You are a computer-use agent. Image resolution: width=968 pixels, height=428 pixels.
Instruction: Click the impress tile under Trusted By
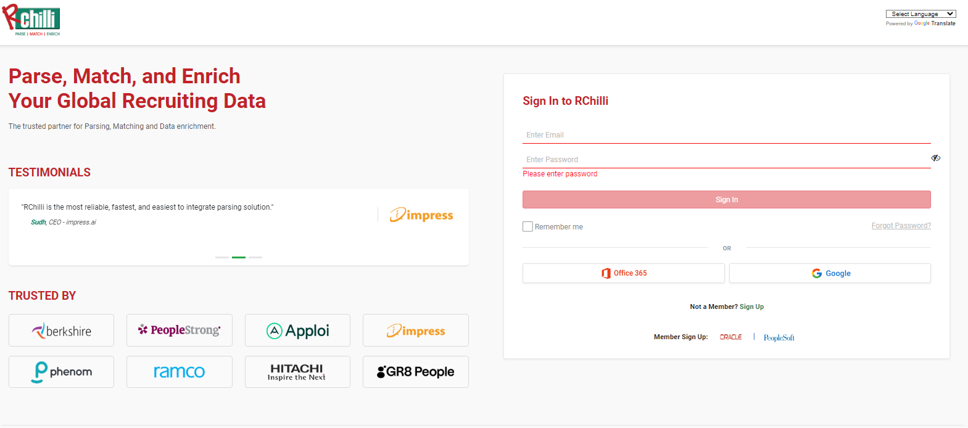click(x=415, y=331)
